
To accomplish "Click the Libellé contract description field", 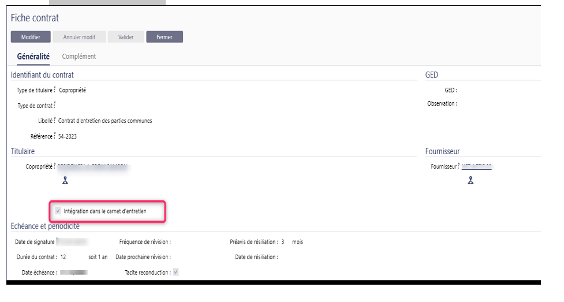I will tap(105, 121).
